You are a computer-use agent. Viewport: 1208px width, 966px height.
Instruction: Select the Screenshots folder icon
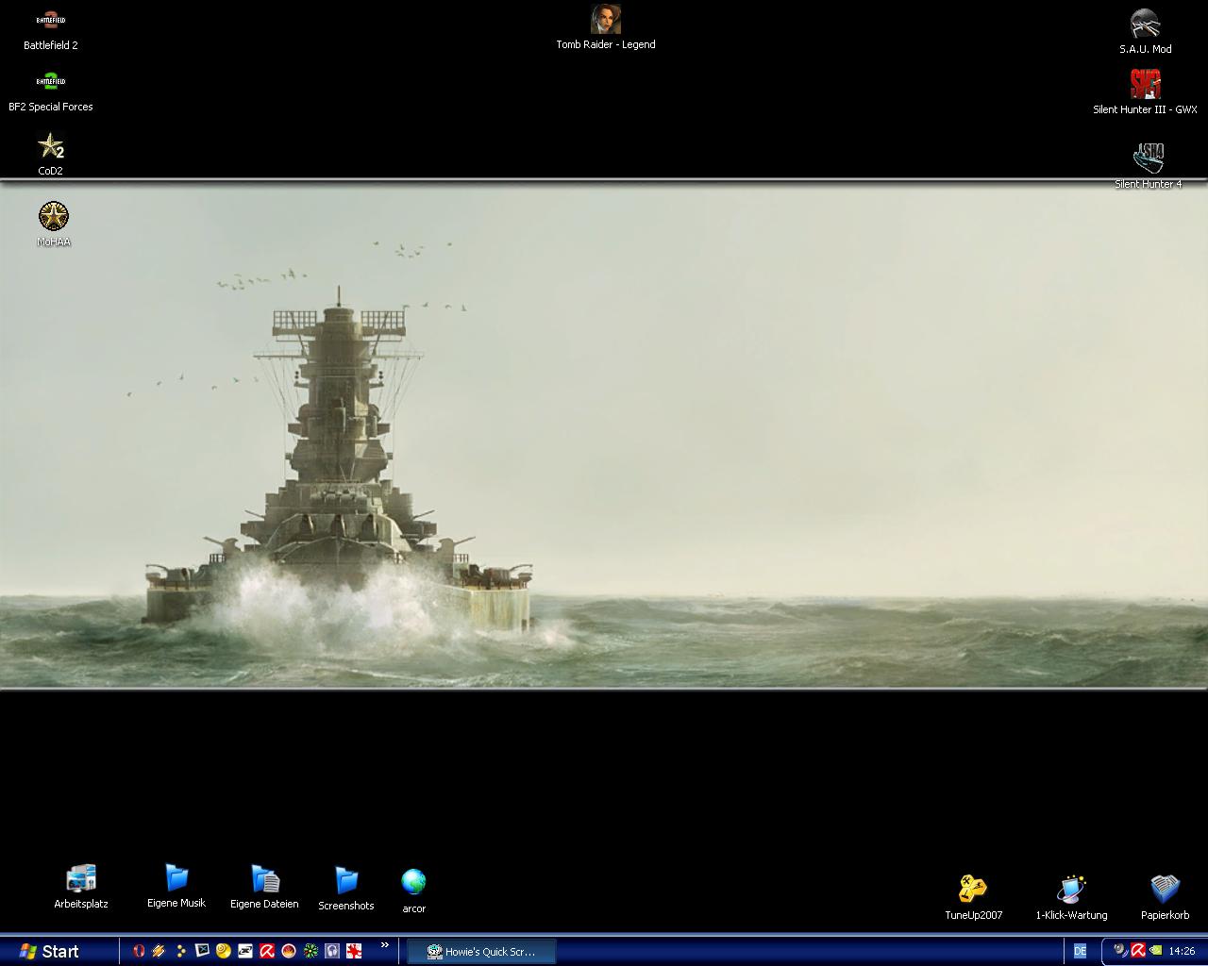346,888
